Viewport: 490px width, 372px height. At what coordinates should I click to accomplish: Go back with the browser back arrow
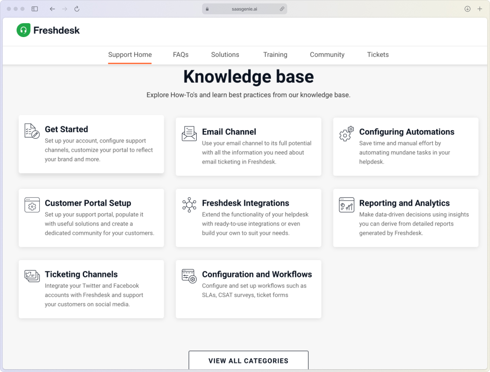52,9
